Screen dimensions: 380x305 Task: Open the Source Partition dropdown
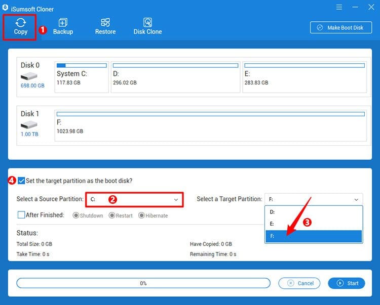134,200
